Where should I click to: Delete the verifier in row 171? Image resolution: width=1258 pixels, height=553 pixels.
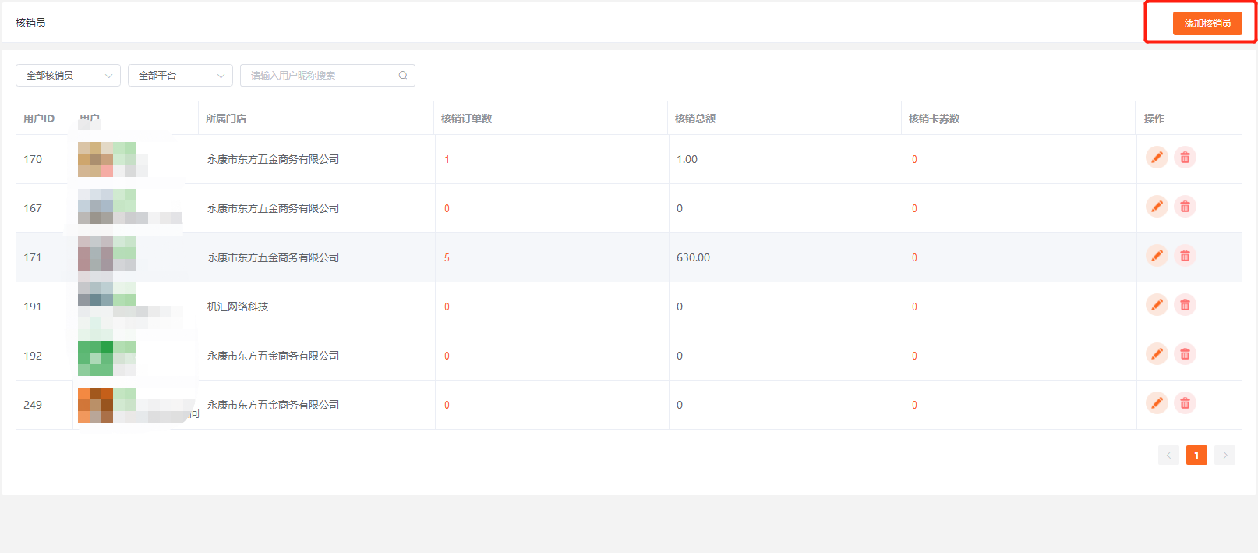pyautogui.click(x=1185, y=256)
